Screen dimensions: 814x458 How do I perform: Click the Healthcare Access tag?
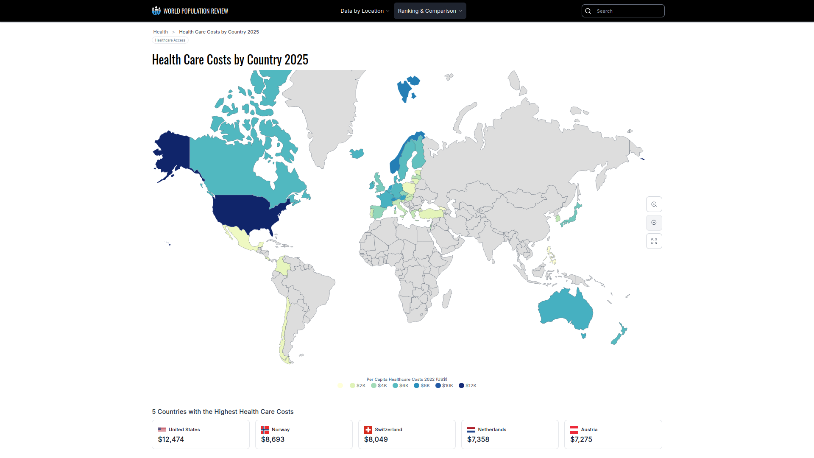click(170, 40)
